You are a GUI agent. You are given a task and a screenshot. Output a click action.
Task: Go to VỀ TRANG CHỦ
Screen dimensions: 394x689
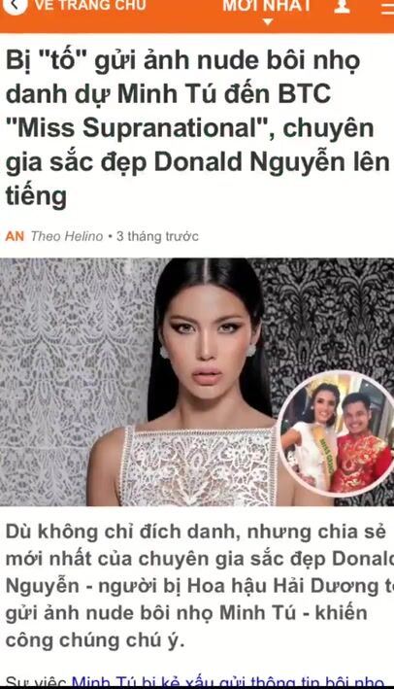[x=90, y=6]
